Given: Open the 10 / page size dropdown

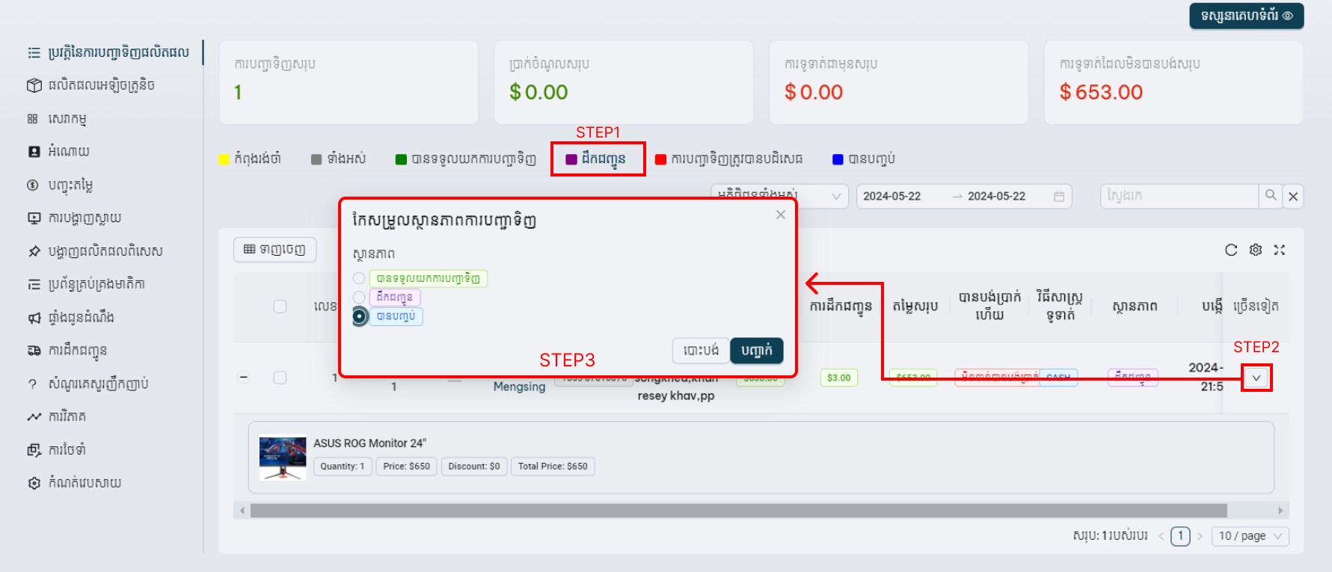Looking at the screenshot, I should coord(1250,536).
